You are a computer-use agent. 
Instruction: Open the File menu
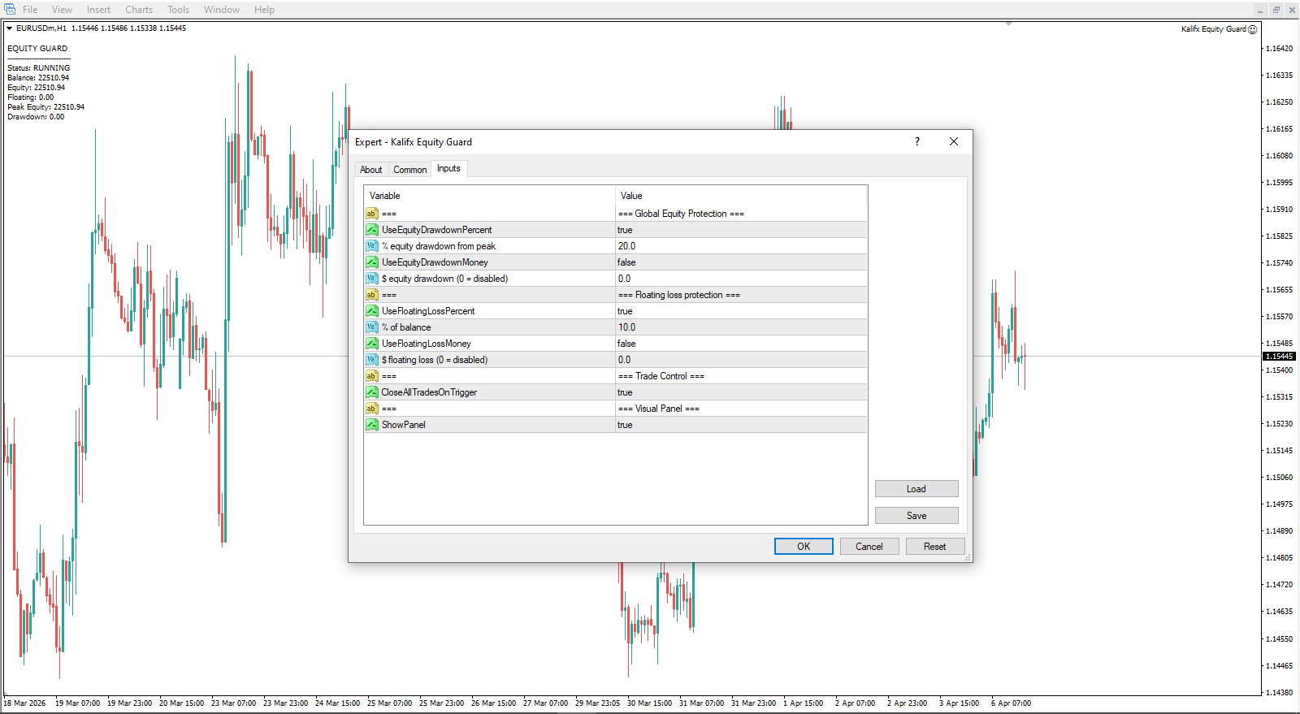click(x=30, y=10)
